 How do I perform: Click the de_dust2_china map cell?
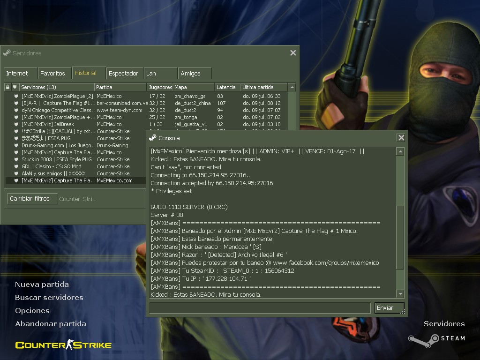pos(193,103)
